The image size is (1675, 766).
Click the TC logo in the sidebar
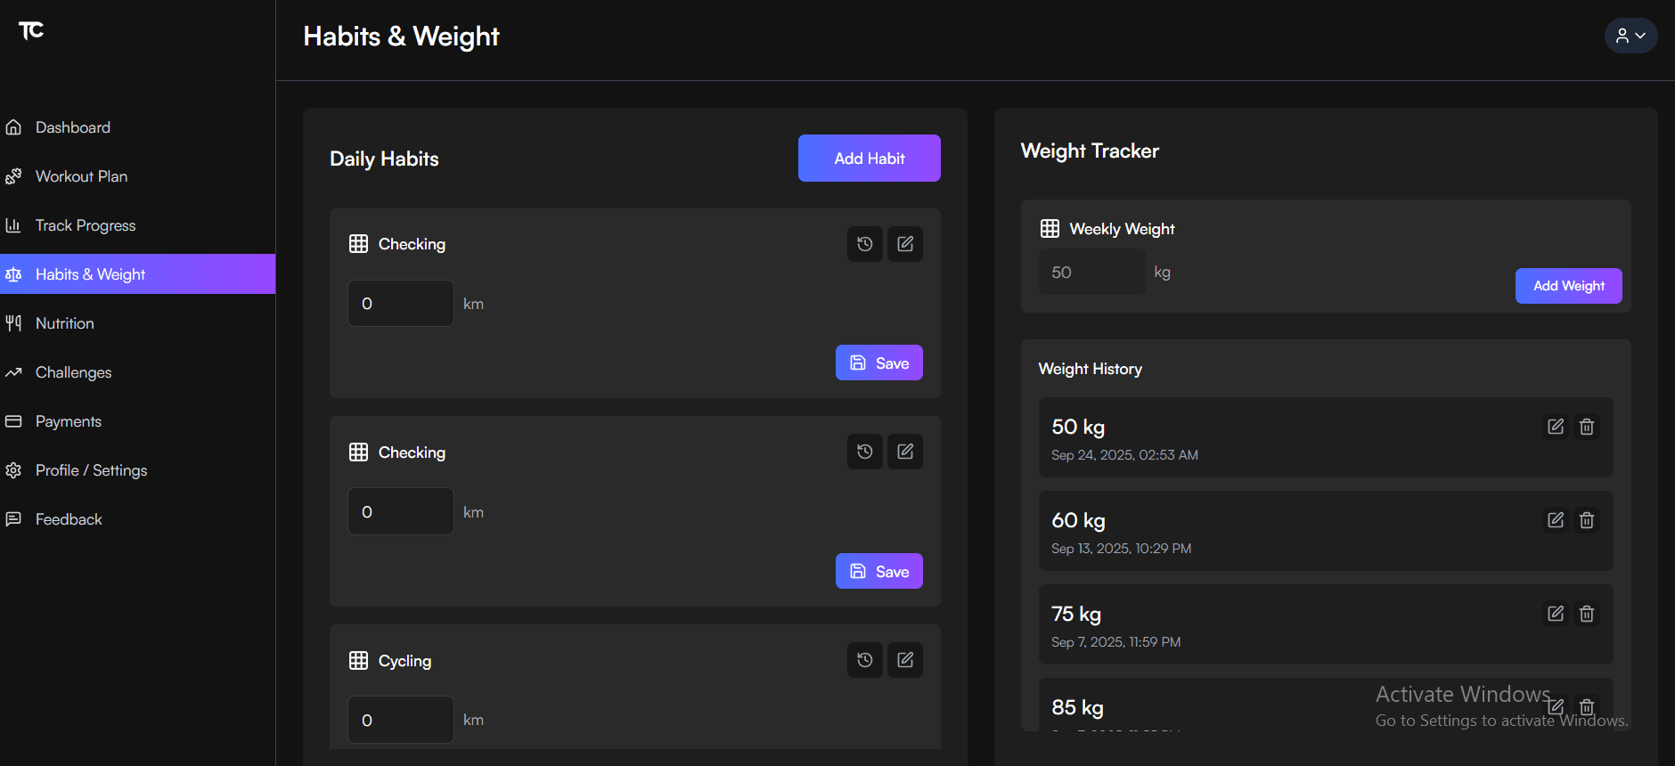(x=31, y=31)
